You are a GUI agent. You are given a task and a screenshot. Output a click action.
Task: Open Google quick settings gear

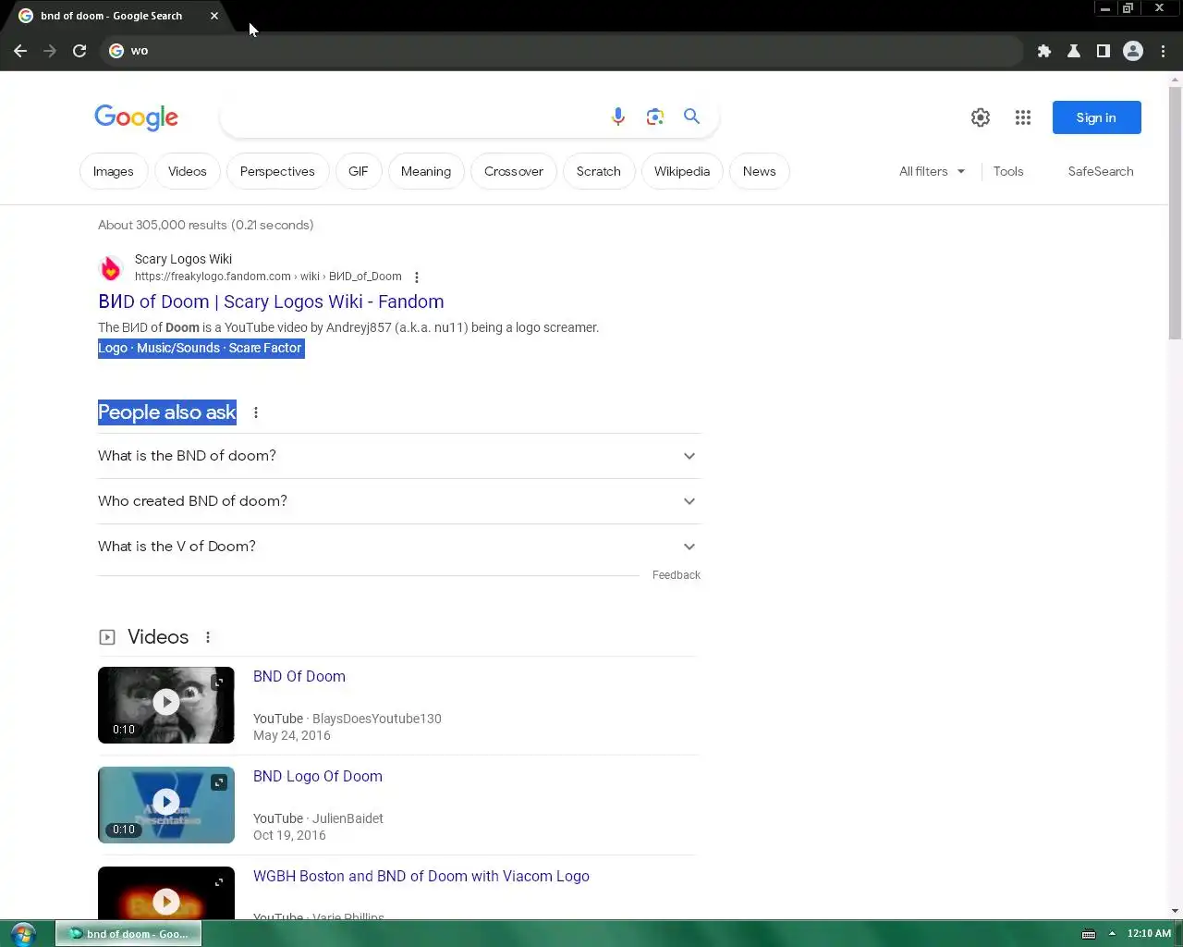pyautogui.click(x=981, y=117)
